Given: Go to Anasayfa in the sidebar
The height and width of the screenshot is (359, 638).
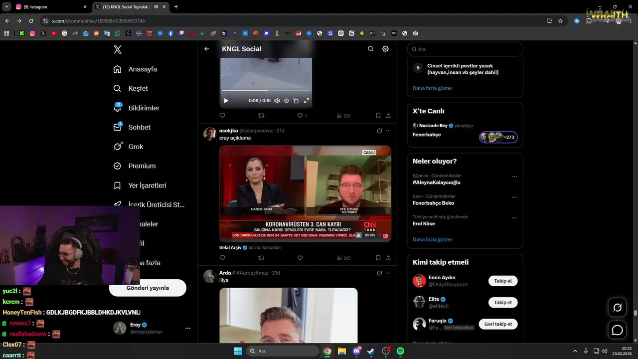Looking at the screenshot, I should [x=136, y=69].
